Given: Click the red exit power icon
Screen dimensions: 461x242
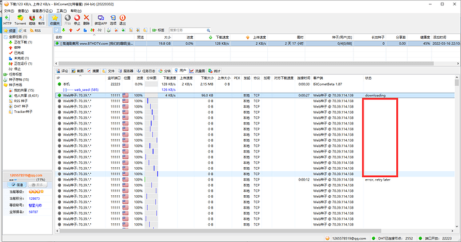Looking at the screenshot, I should [x=123, y=19].
